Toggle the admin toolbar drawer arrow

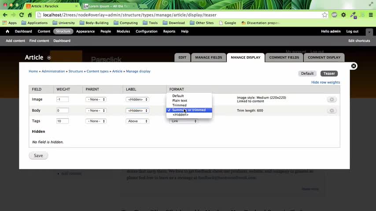pos(369,32)
